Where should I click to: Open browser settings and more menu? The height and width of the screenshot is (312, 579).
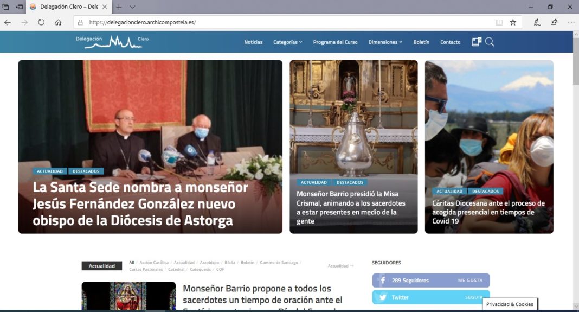click(x=571, y=22)
